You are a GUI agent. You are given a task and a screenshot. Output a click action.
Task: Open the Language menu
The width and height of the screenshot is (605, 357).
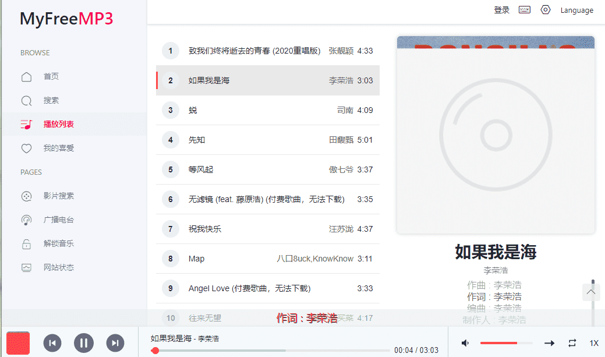(577, 10)
